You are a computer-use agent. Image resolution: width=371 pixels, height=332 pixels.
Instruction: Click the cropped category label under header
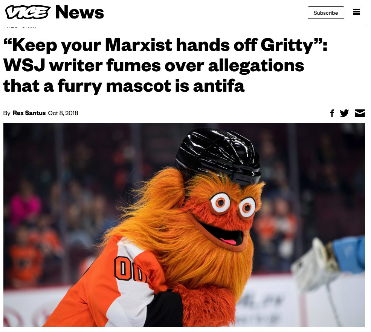point(20,27)
